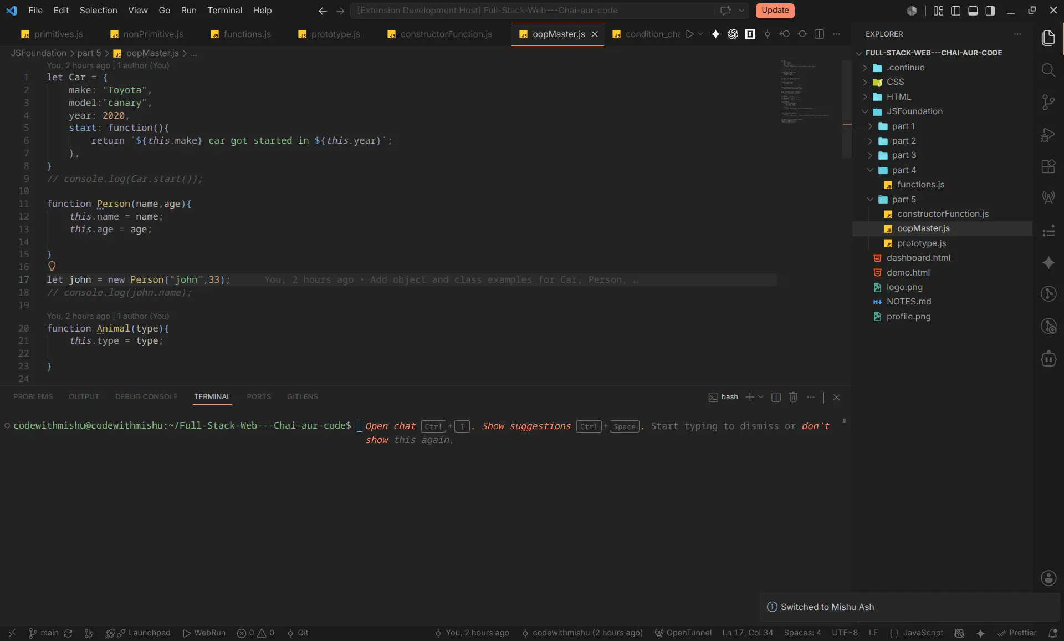Open the Selection menu
Viewport: 1064px width, 641px height.
coord(98,11)
